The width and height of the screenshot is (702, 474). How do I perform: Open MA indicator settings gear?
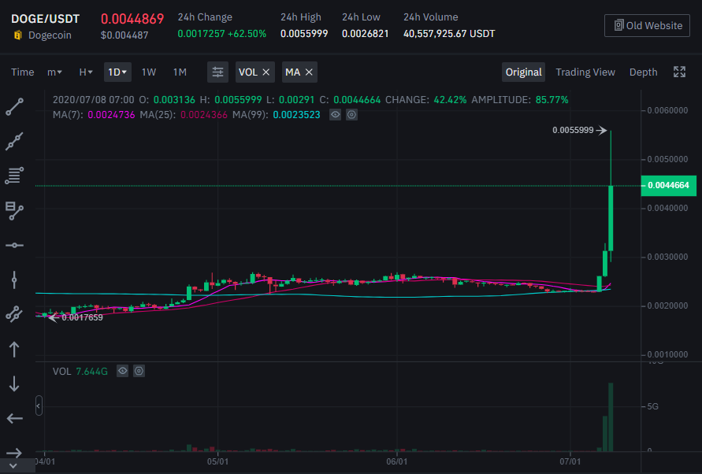point(352,115)
